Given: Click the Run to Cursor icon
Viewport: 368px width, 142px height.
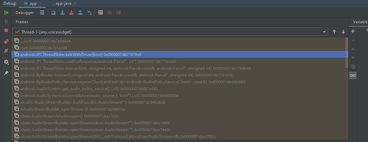Looking at the screenshot, I should [89, 12].
